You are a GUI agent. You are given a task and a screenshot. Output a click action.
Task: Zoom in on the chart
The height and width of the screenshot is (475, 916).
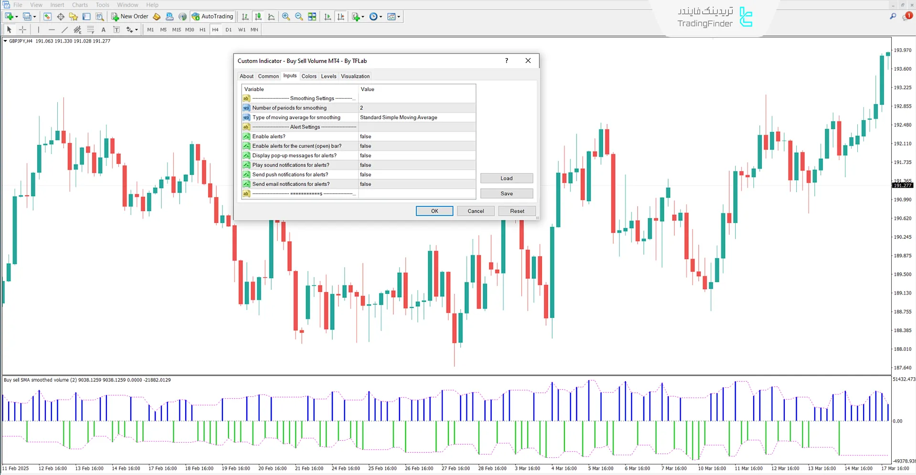(x=285, y=16)
